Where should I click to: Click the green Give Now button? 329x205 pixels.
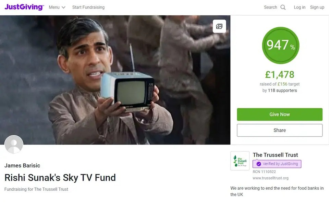[280, 114]
